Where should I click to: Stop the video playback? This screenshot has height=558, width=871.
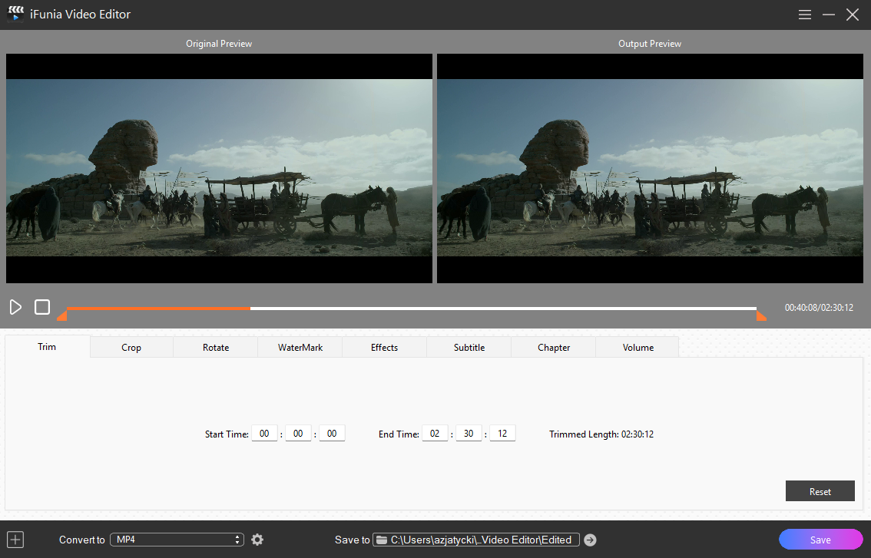click(x=42, y=307)
